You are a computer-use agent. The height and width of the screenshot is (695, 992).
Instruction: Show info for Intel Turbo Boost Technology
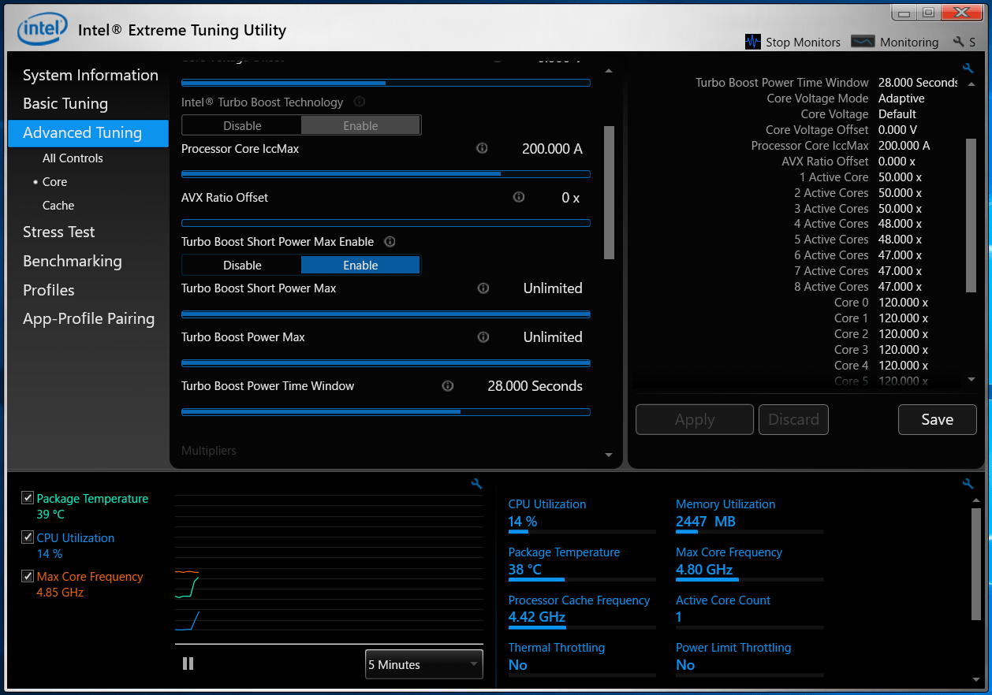click(x=360, y=102)
